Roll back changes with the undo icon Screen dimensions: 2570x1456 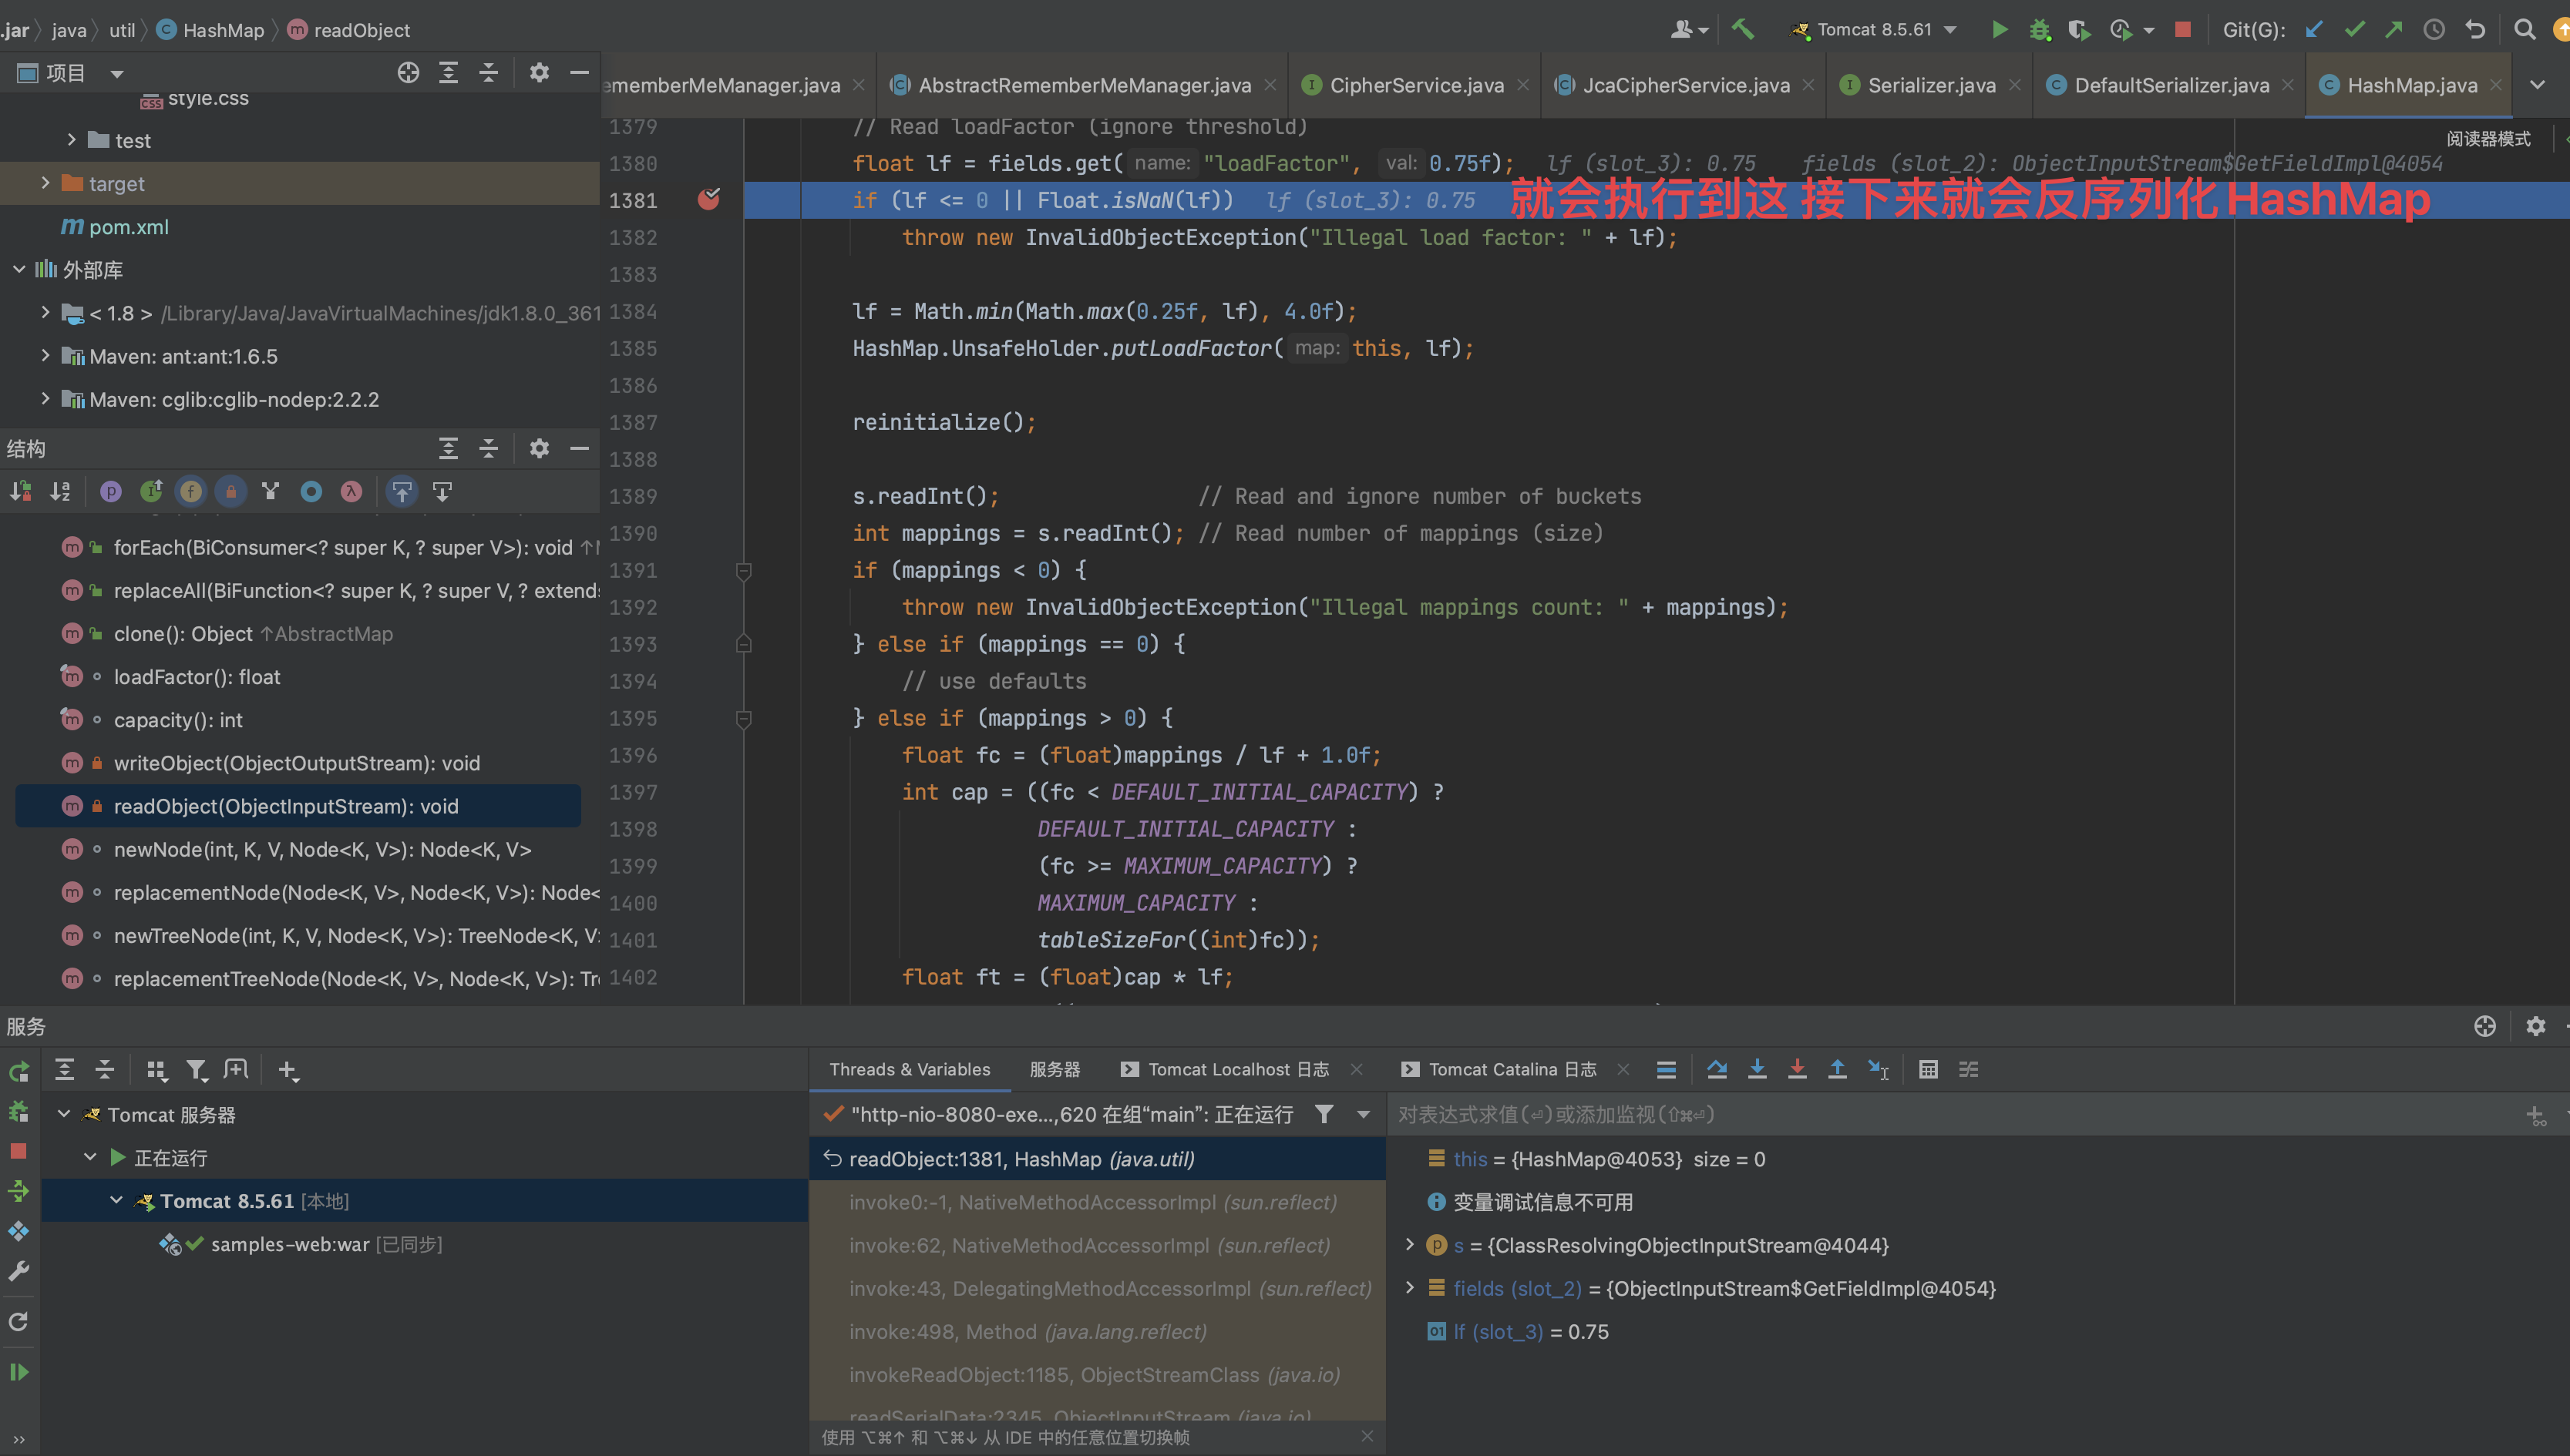pyautogui.click(x=2475, y=29)
